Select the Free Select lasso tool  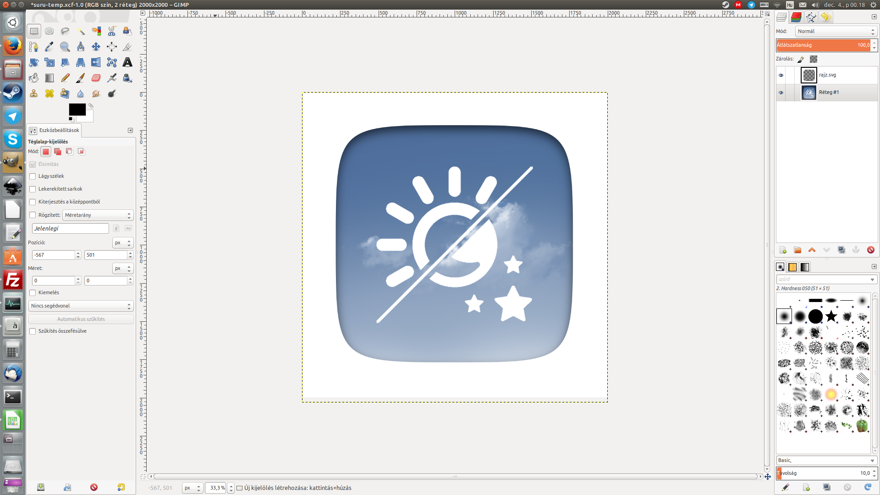pyautogui.click(x=65, y=31)
